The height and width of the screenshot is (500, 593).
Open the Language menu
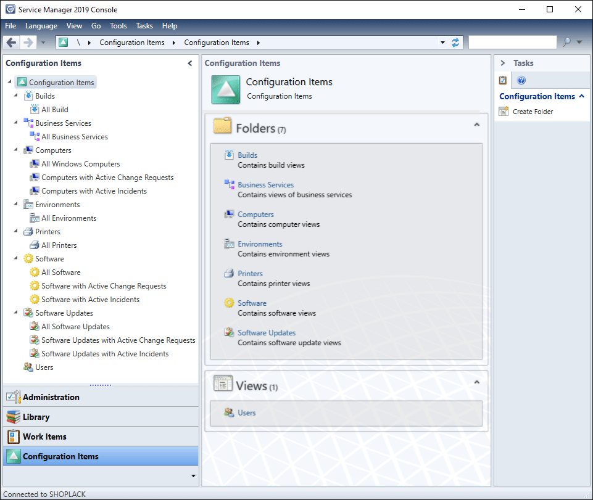tap(41, 26)
